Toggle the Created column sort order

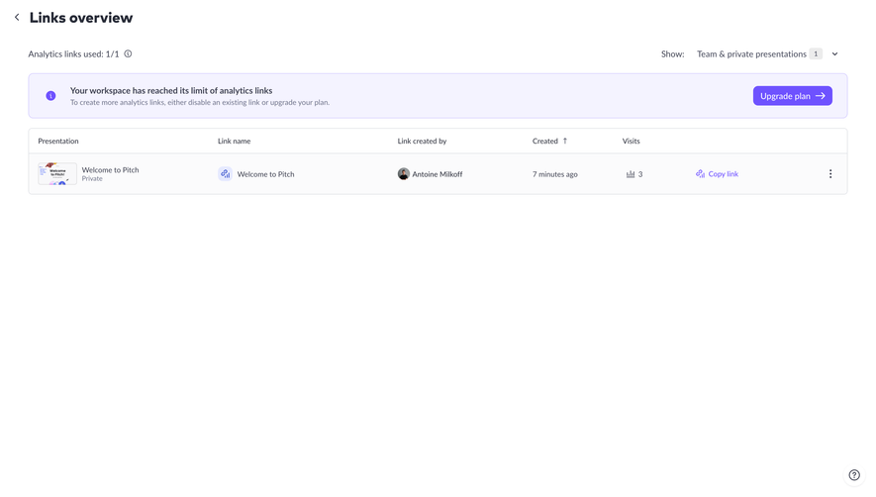(544, 141)
